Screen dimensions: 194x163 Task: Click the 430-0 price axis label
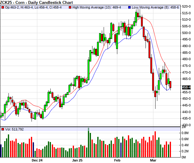(x=186, y=125)
